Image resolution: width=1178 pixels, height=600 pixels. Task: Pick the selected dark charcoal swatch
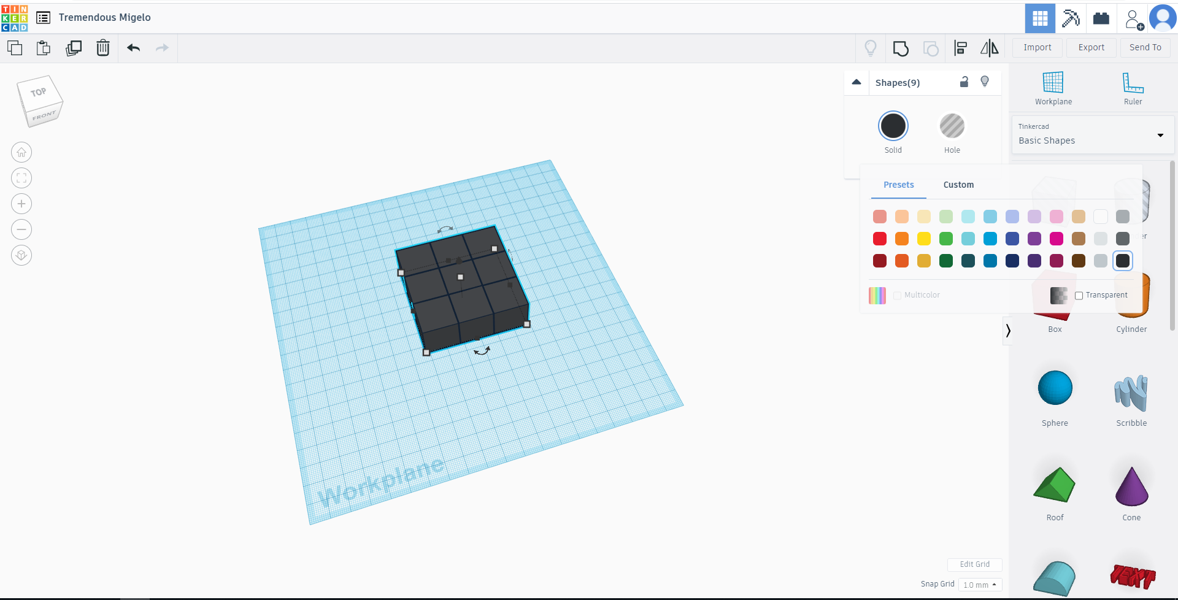coord(1123,261)
